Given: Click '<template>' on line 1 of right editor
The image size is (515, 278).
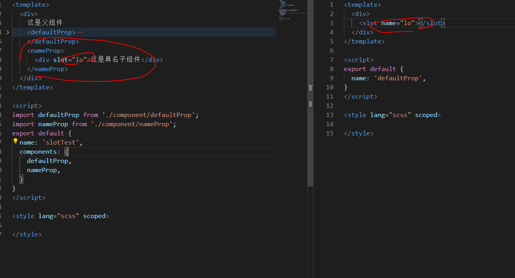Looking at the screenshot, I should pyautogui.click(x=362, y=5).
